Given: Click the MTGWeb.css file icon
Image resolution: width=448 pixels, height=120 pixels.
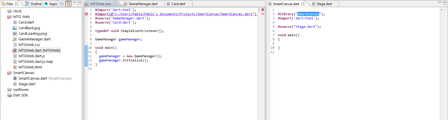Looking at the screenshot, I should click(15, 45).
